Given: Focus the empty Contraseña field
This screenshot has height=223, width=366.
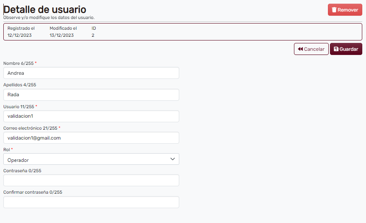Looking at the screenshot, I should click(x=91, y=180).
